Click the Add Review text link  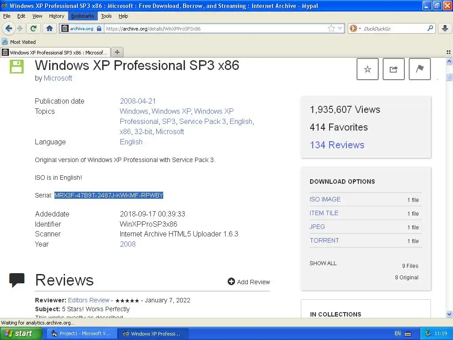(253, 282)
